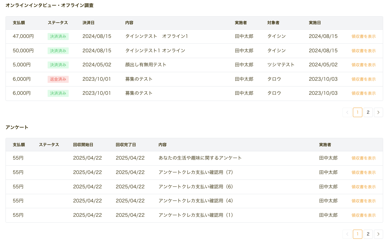Show receipt for あなたの生活や趣味に関するアンケート
This screenshot has width=388, height=244.
pyautogui.click(x=363, y=158)
